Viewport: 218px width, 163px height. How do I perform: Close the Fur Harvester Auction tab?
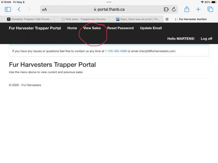tap(167, 19)
